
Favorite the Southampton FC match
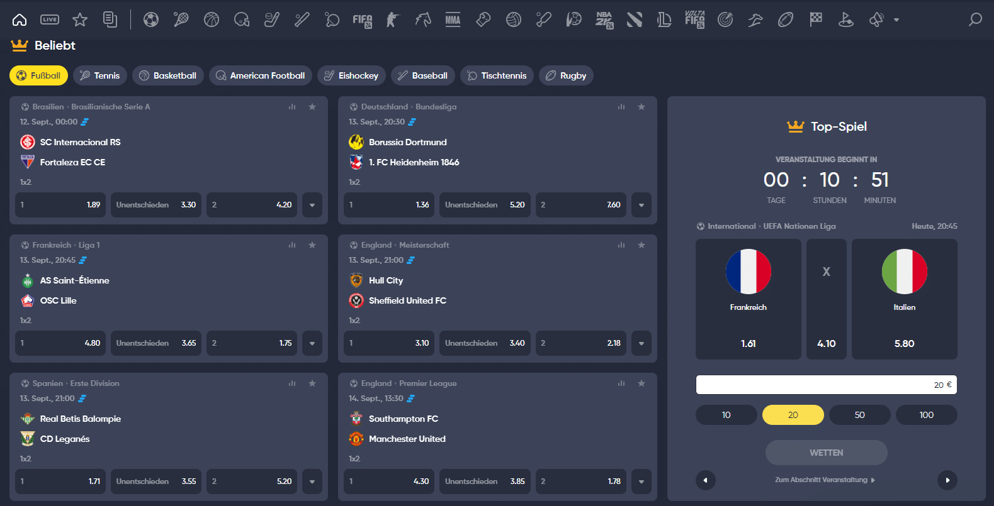641,383
